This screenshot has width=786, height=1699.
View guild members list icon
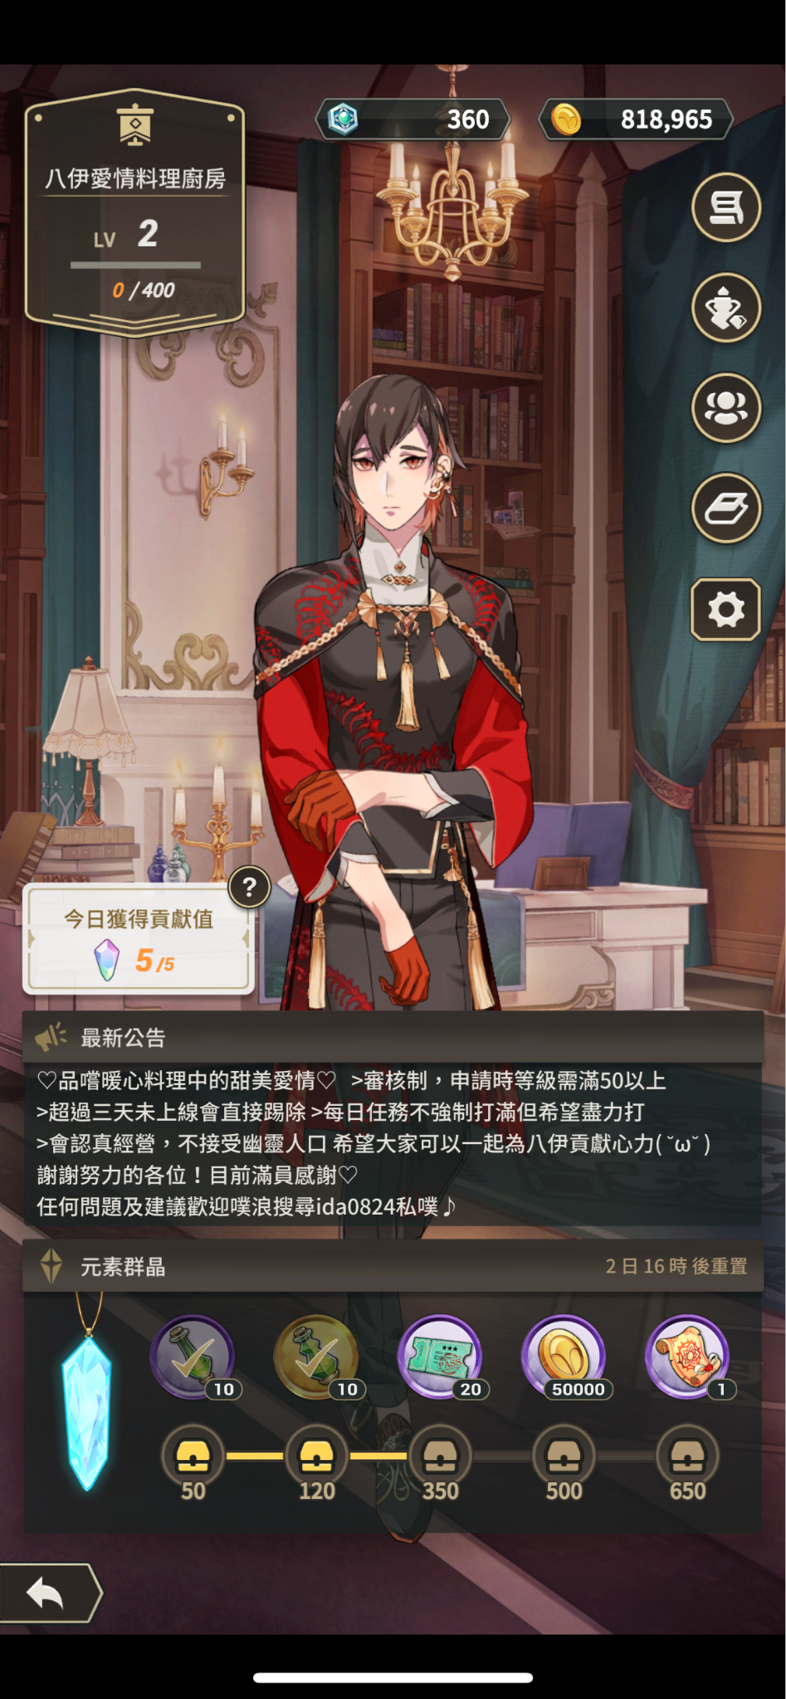pos(725,407)
